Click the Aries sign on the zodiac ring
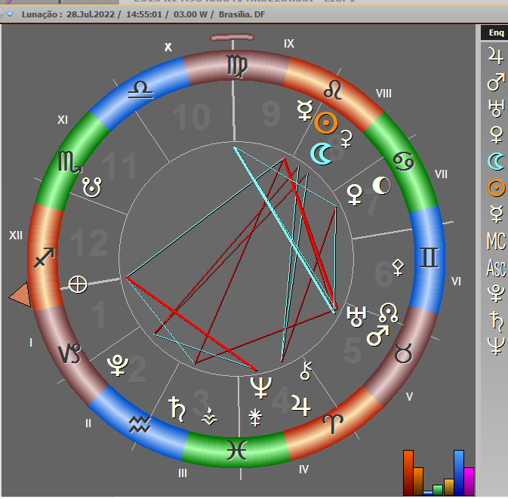 coord(333,424)
